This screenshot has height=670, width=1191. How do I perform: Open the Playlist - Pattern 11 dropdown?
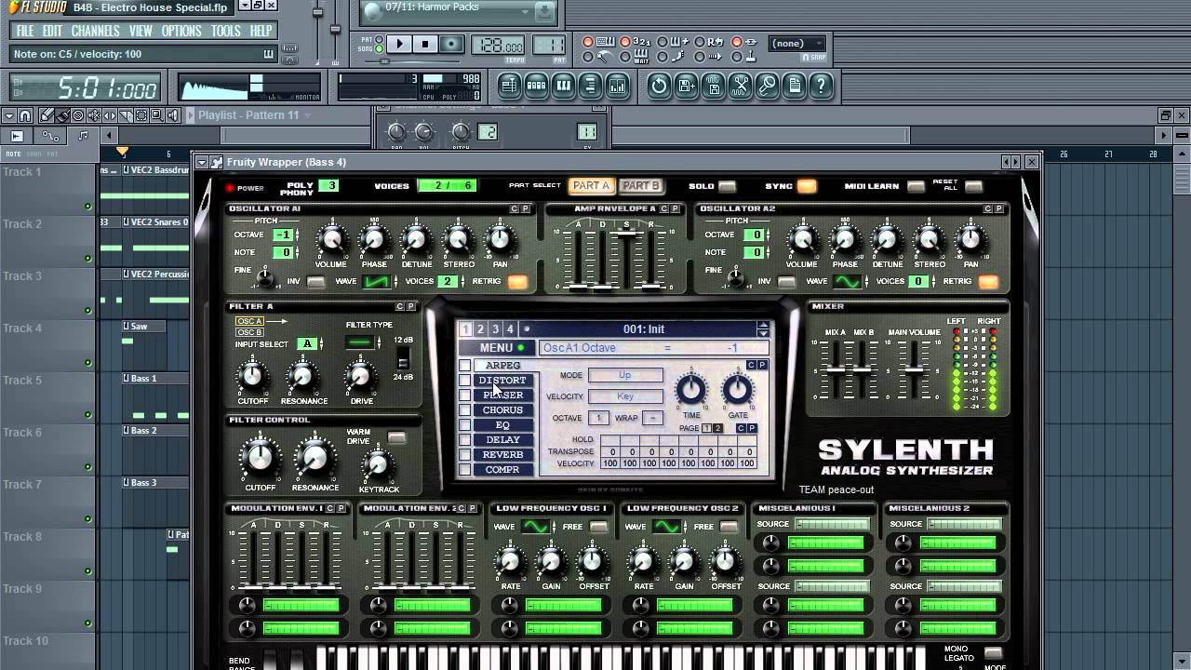click(x=308, y=115)
